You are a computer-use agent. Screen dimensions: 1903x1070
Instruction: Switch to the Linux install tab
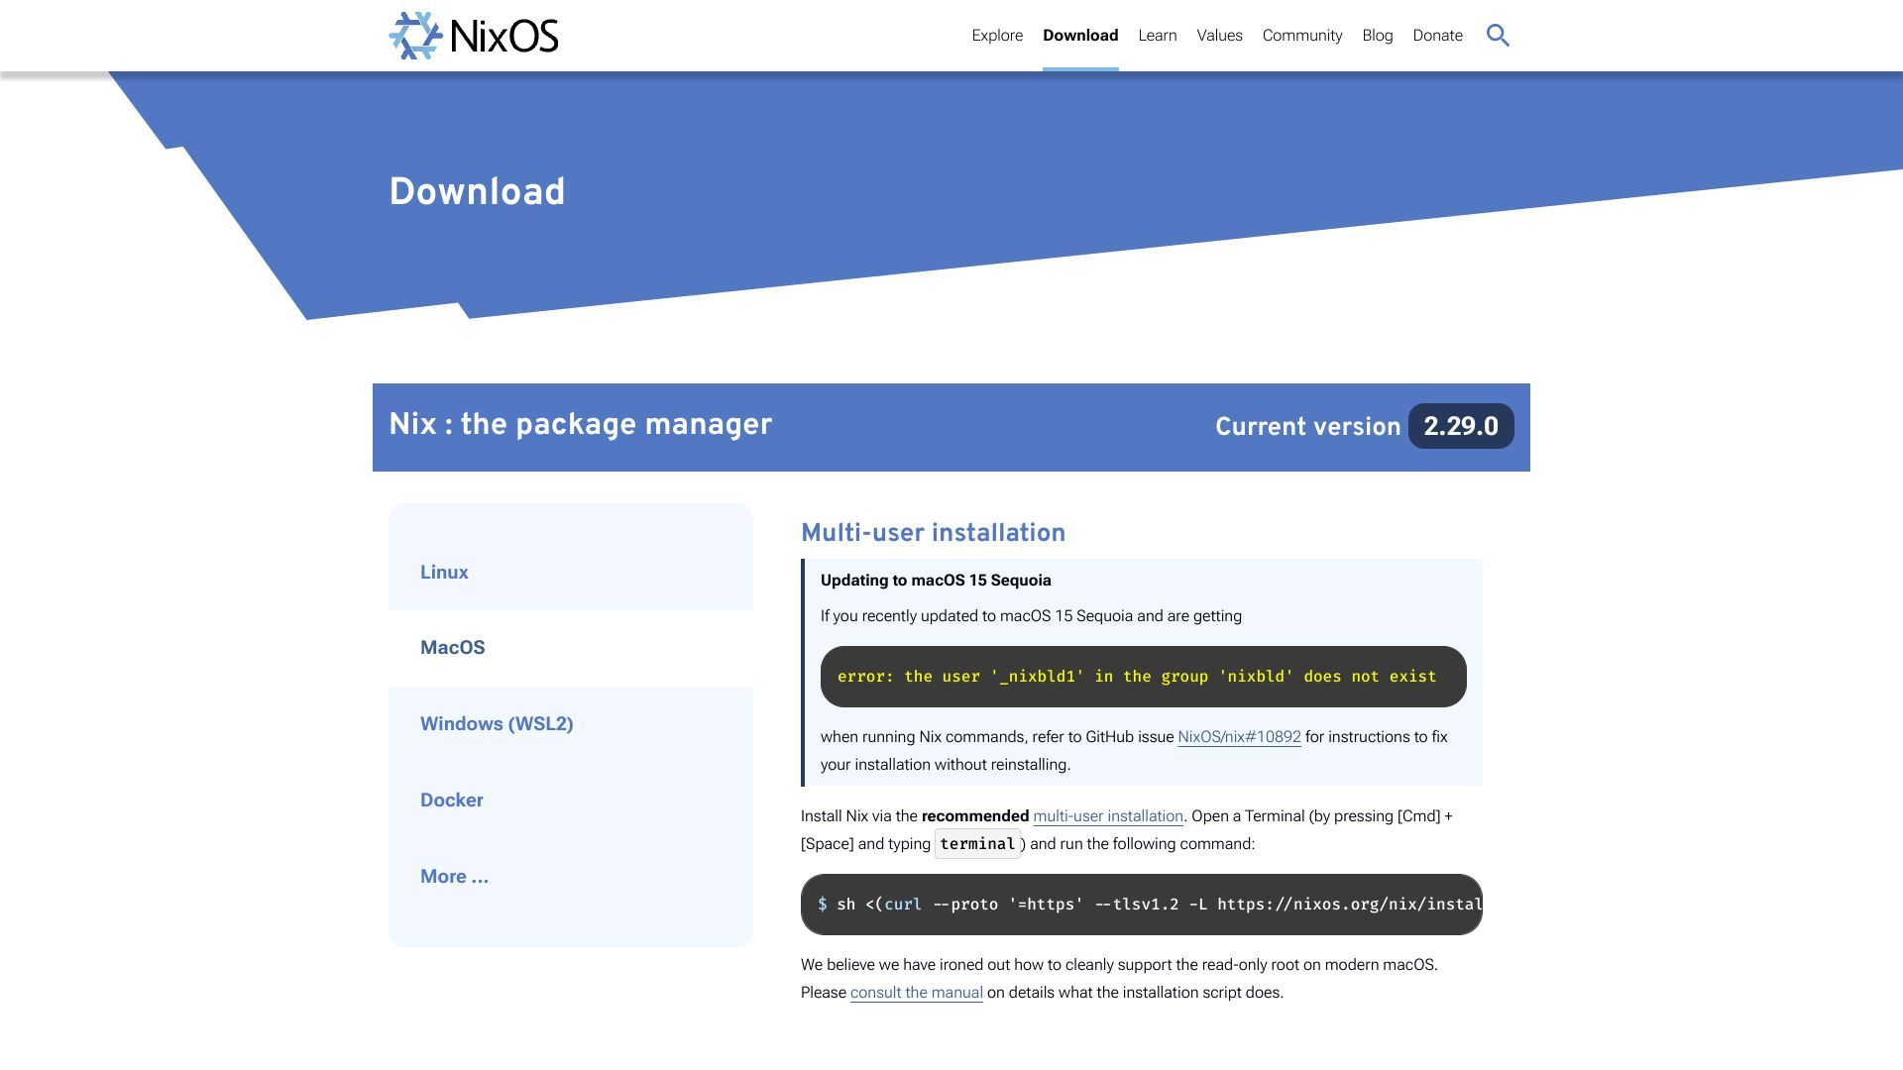tap(571, 572)
